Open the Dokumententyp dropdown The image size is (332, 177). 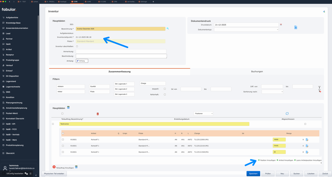point(246,30)
